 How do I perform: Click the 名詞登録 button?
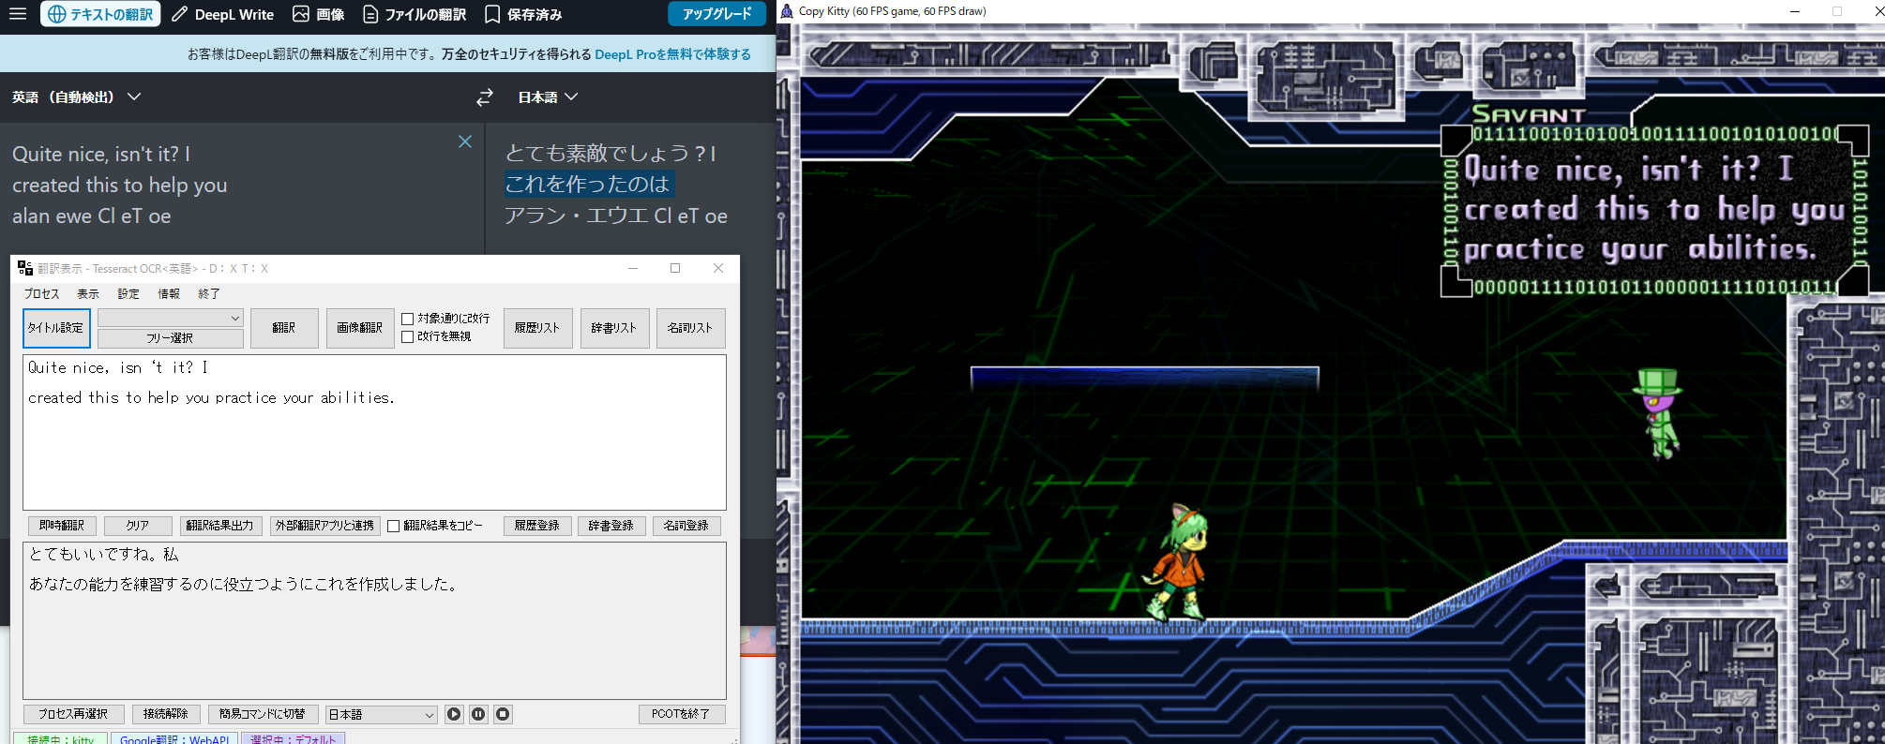[686, 526]
